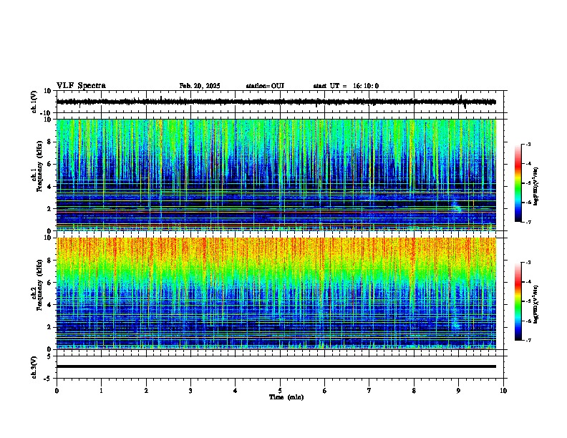Click the time axis tick label "6"
The width and height of the screenshot is (567, 438).
[325, 391]
